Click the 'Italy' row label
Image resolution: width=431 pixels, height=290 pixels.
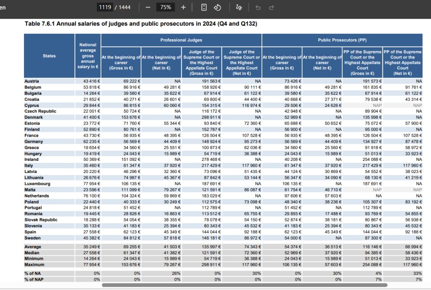click(x=29, y=165)
